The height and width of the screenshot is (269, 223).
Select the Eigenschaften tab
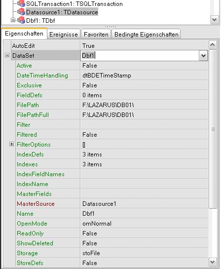point(24,33)
